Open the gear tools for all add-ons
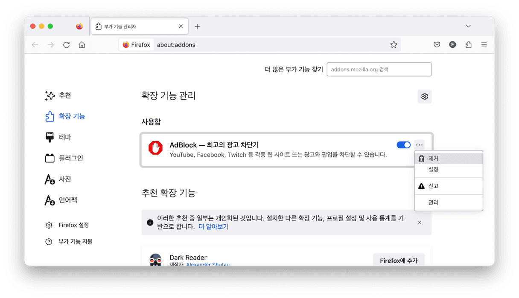Viewport: 519px width, 298px height. click(424, 96)
